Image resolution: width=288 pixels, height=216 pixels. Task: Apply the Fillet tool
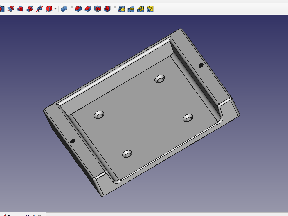point(78,9)
